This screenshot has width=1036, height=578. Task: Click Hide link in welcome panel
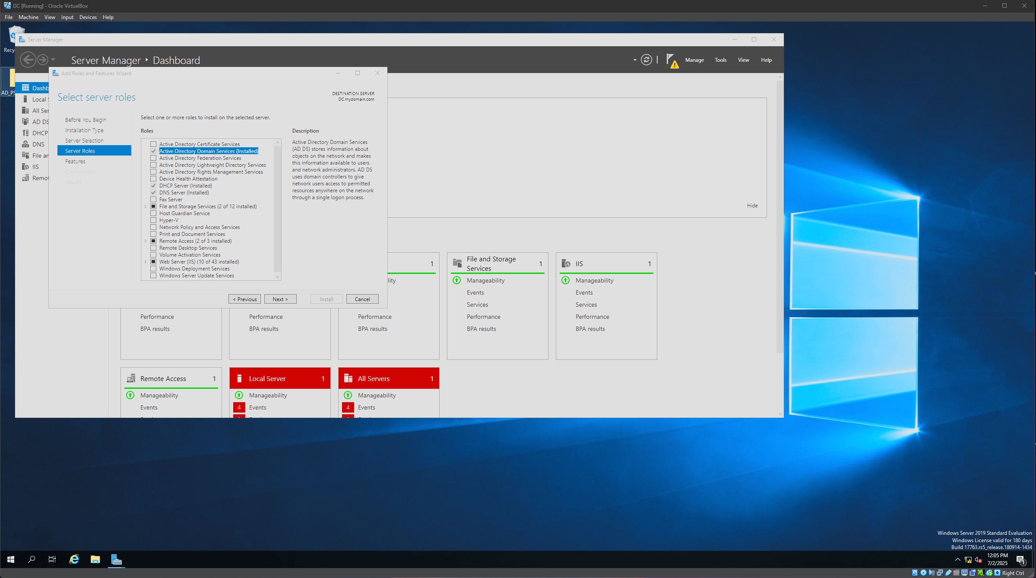tap(752, 206)
